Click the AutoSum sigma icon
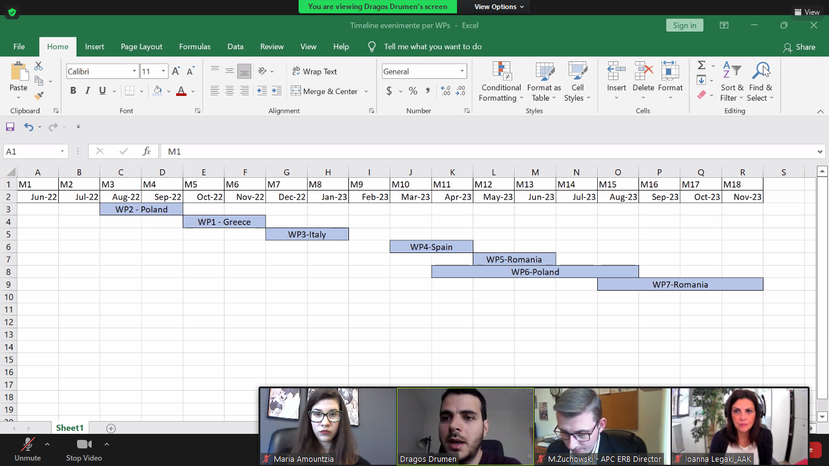829x466 pixels. [x=702, y=65]
